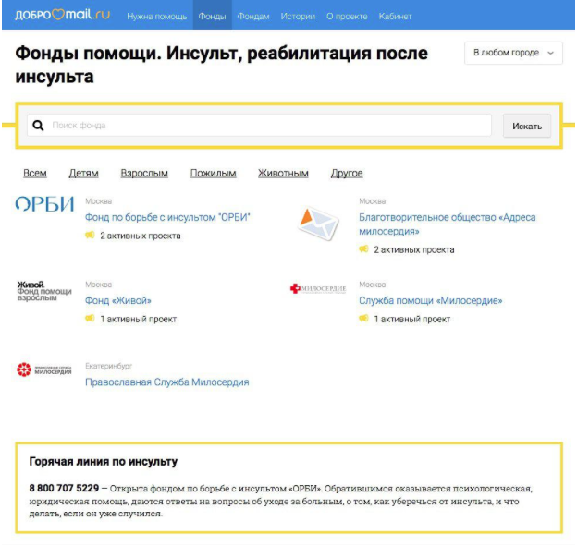Viewport: 577px width, 545px height.
Task: Click '2 активных проекта' under Адреса милосердия
Action: (414, 250)
